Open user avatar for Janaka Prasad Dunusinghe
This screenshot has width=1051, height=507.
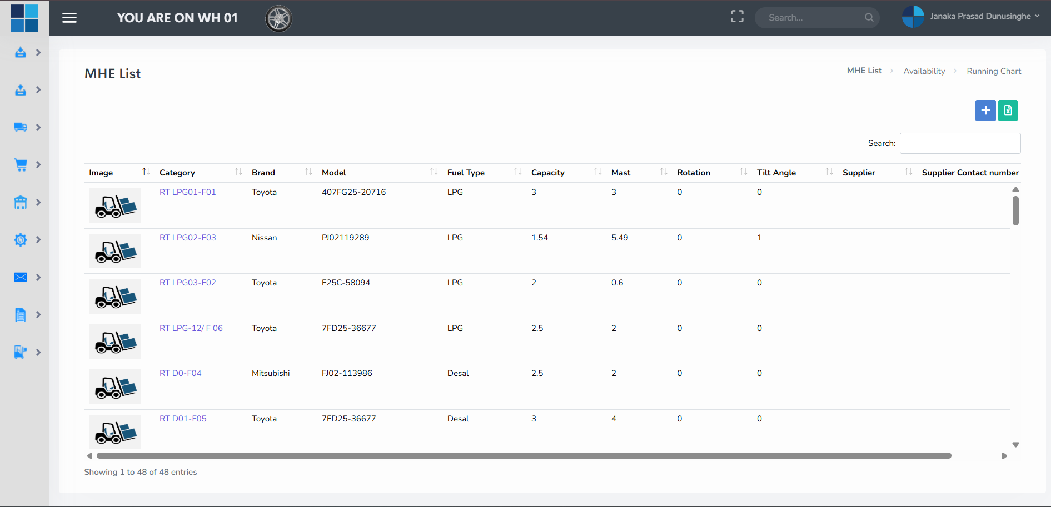(913, 17)
